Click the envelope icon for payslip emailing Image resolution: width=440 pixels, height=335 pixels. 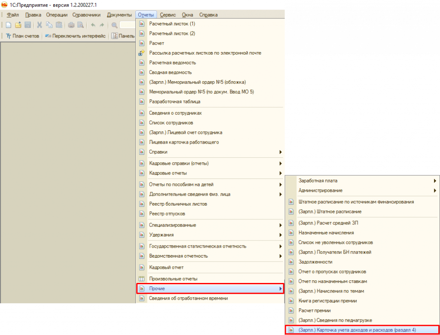pyautogui.click(x=142, y=53)
